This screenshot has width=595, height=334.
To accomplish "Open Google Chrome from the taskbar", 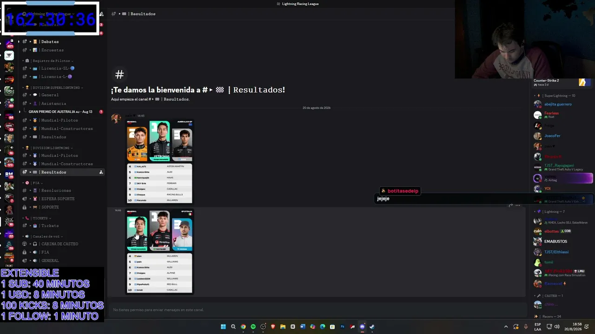I will pyautogui.click(x=243, y=327).
